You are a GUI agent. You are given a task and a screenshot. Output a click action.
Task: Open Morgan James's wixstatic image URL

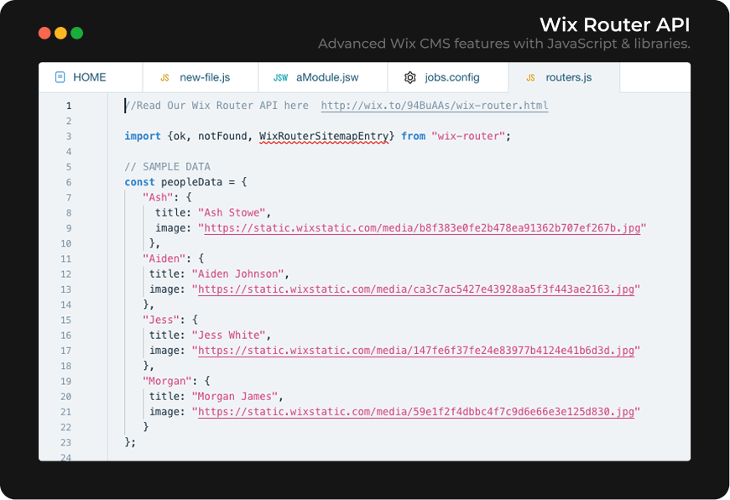pos(416,412)
